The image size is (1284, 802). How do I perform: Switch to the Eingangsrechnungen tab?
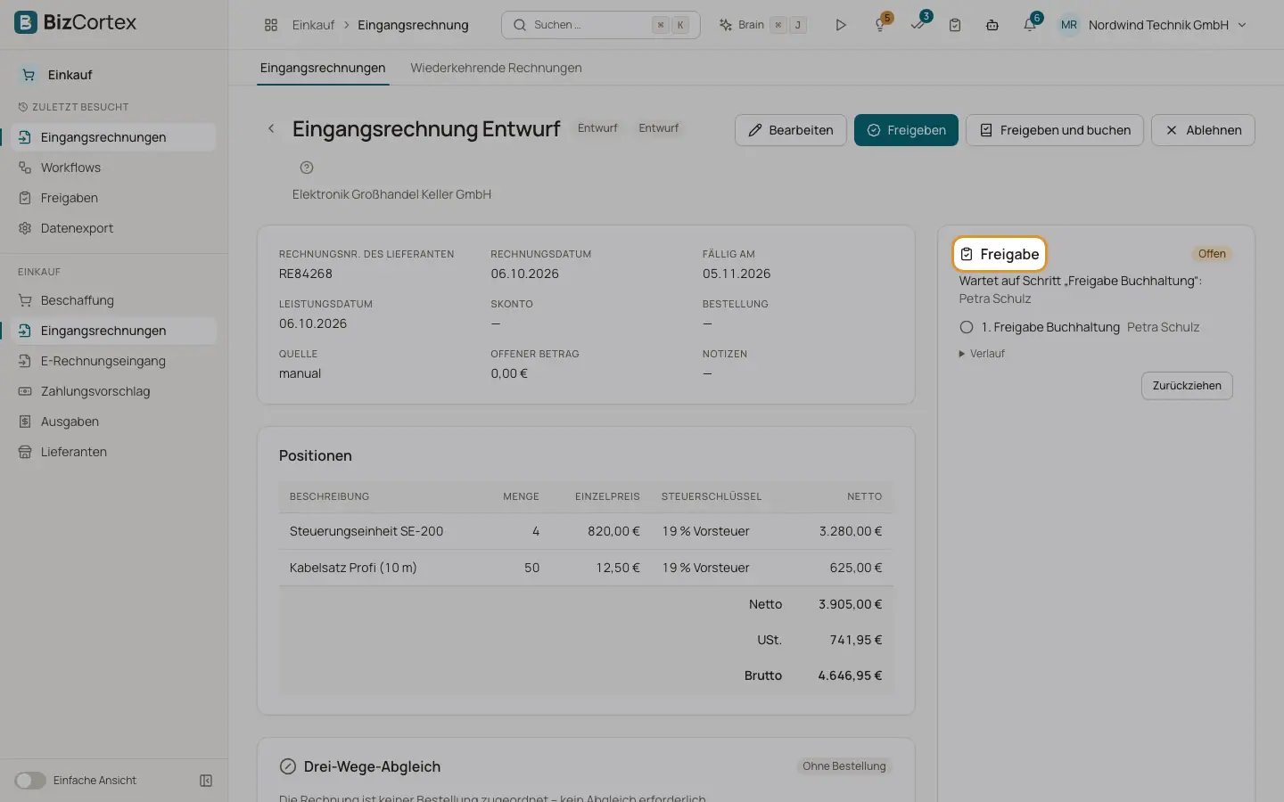(x=323, y=68)
